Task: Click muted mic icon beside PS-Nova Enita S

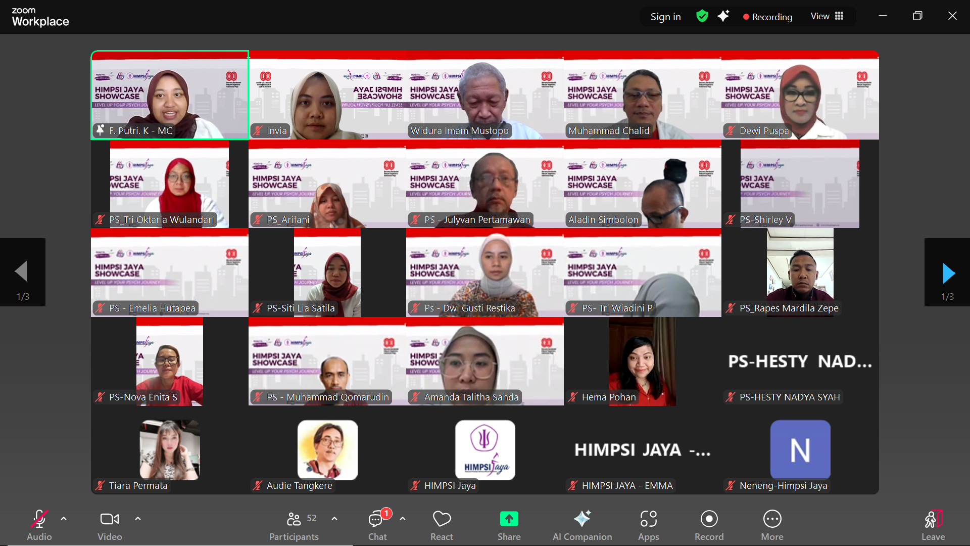Action: 100,397
